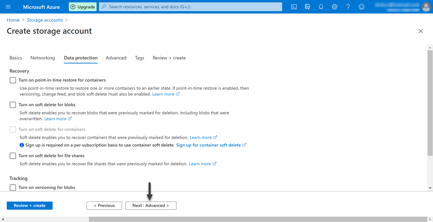
Task: Open Learn more for point-in-time restore
Action: 166,94
